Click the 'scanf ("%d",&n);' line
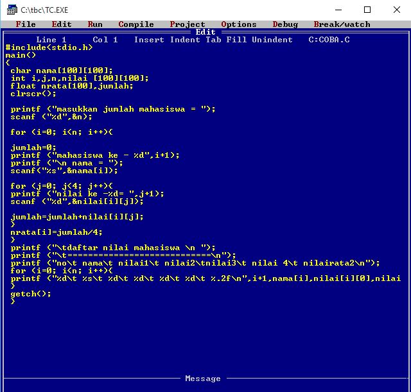Screen dimensions: 411x392 tap(51, 117)
